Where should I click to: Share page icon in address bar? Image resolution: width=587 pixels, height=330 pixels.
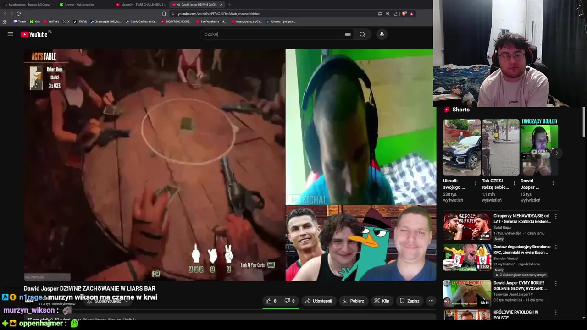coord(396,14)
